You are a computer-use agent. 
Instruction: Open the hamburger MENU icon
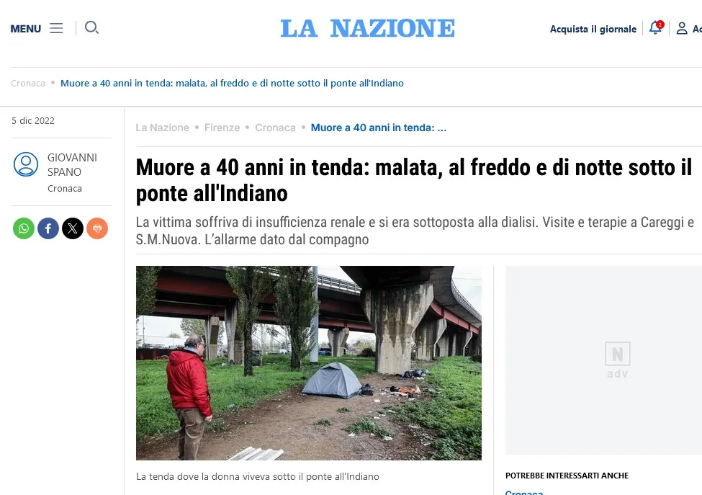[x=56, y=28]
